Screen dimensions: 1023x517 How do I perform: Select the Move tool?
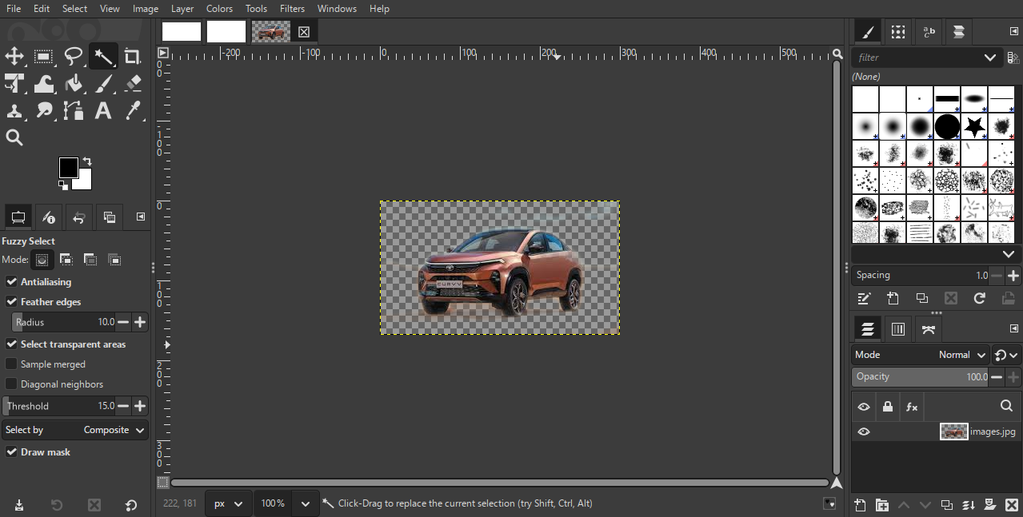pos(14,57)
